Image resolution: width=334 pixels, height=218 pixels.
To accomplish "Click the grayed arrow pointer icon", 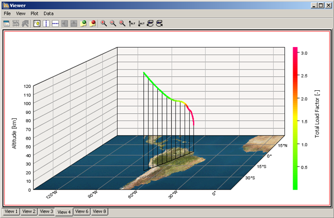I will [x=25, y=24].
